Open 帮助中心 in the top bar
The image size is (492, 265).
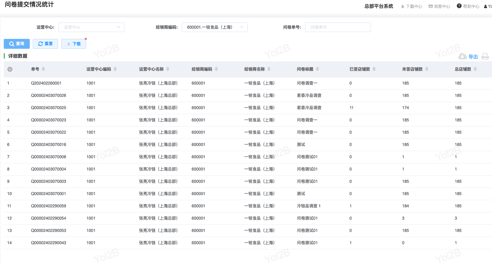tap(468, 6)
